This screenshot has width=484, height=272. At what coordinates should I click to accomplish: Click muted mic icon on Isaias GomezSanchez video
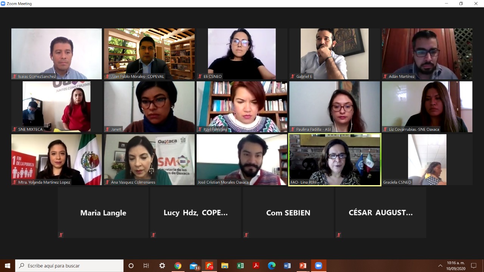click(x=15, y=76)
